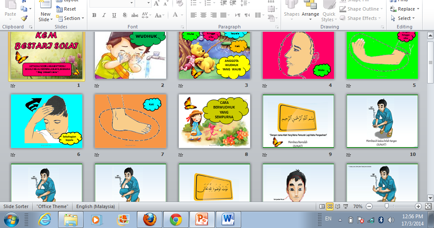Toggle text Shadow formatting
434x228 pixels.
[124, 15]
